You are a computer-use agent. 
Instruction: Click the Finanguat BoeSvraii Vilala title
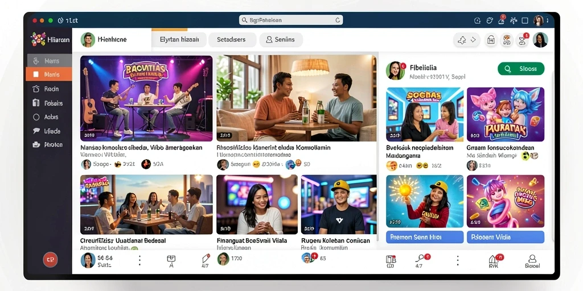tap(252, 240)
